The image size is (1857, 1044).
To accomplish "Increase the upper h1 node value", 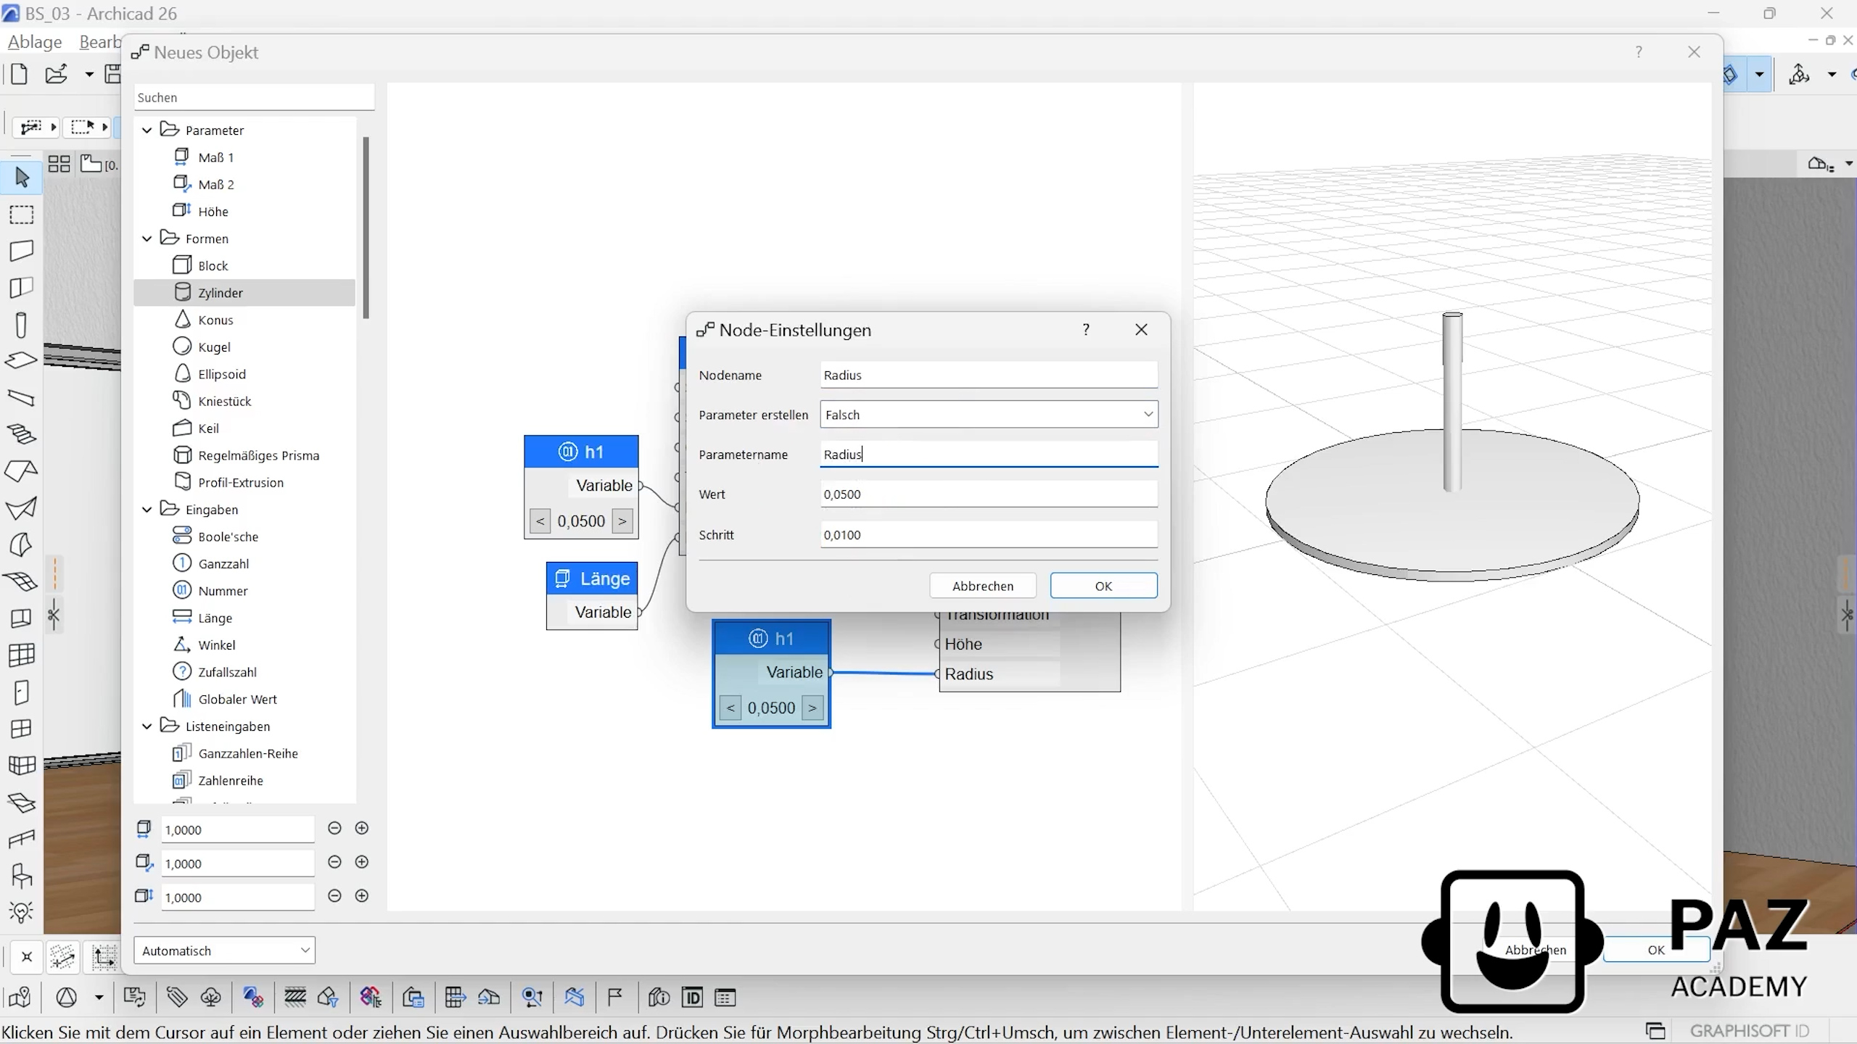I will click(x=622, y=521).
